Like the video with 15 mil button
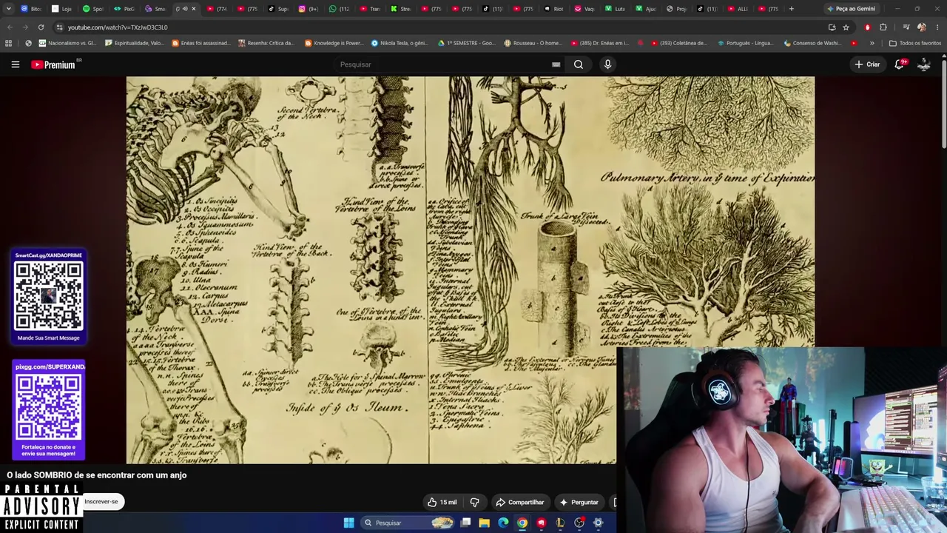 pos(442,502)
